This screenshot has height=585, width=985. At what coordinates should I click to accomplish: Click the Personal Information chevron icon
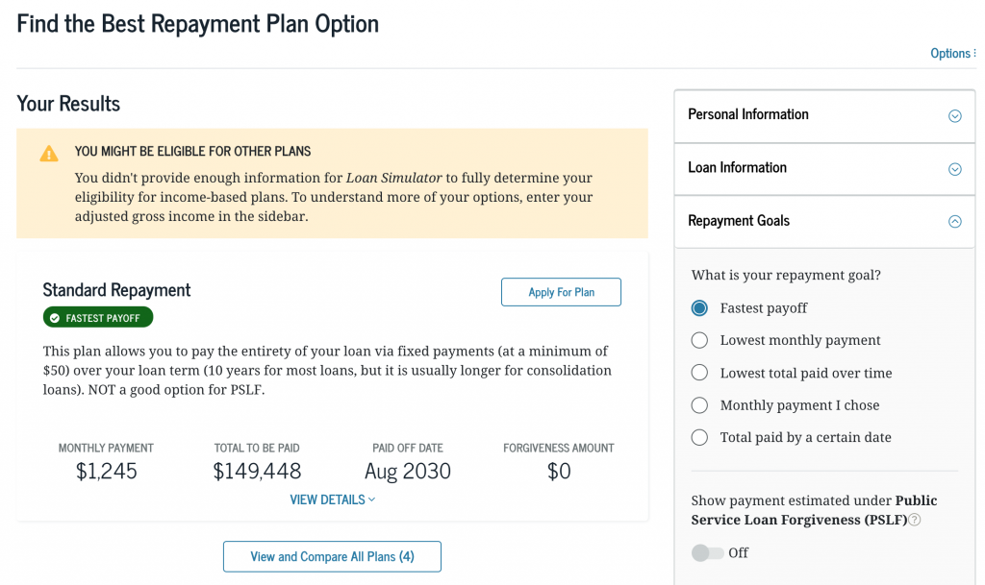(955, 116)
